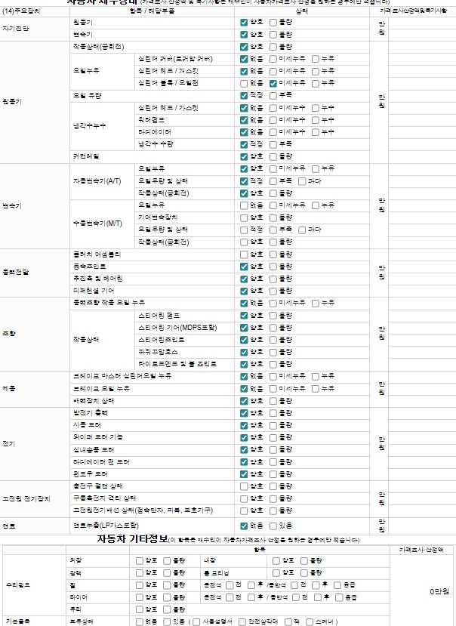
Task: Select 누유 for 동력조향 작동 오일 누유
Action: click(316, 304)
